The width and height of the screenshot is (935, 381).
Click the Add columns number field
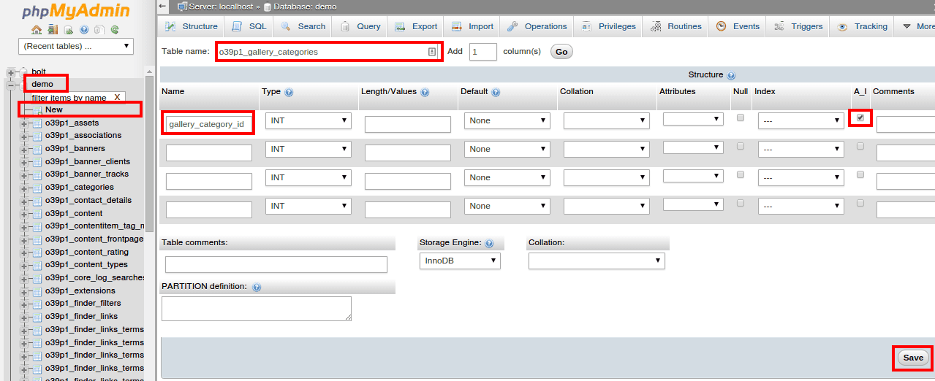pos(482,52)
